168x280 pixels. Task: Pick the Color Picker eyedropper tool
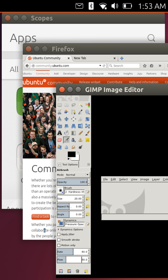pyautogui.click(x=81, y=112)
